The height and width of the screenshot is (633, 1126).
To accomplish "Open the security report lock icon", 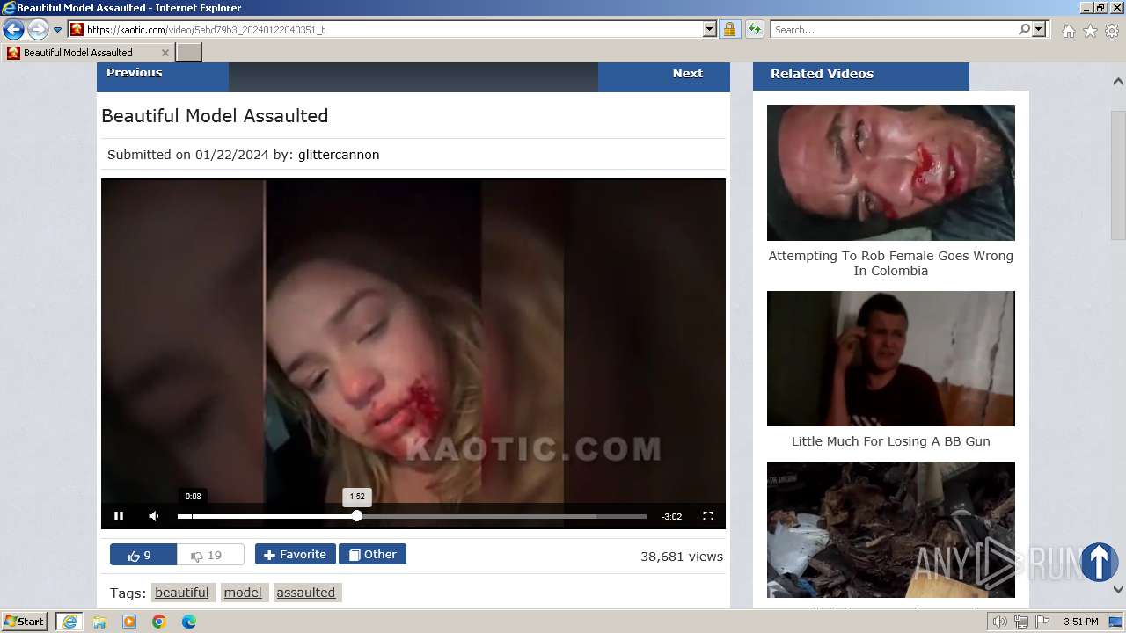I will click(729, 30).
